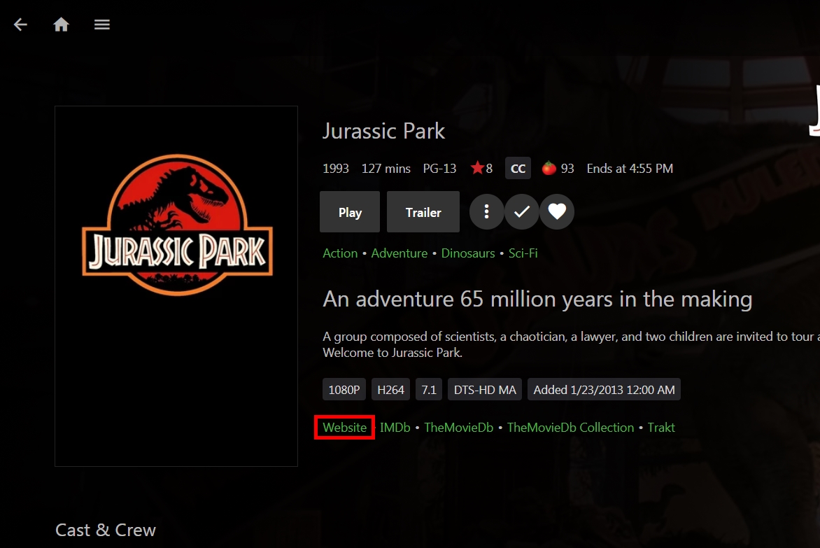Screen dimensions: 820x548
Task: Open the movie's Website link
Action: [x=344, y=428]
